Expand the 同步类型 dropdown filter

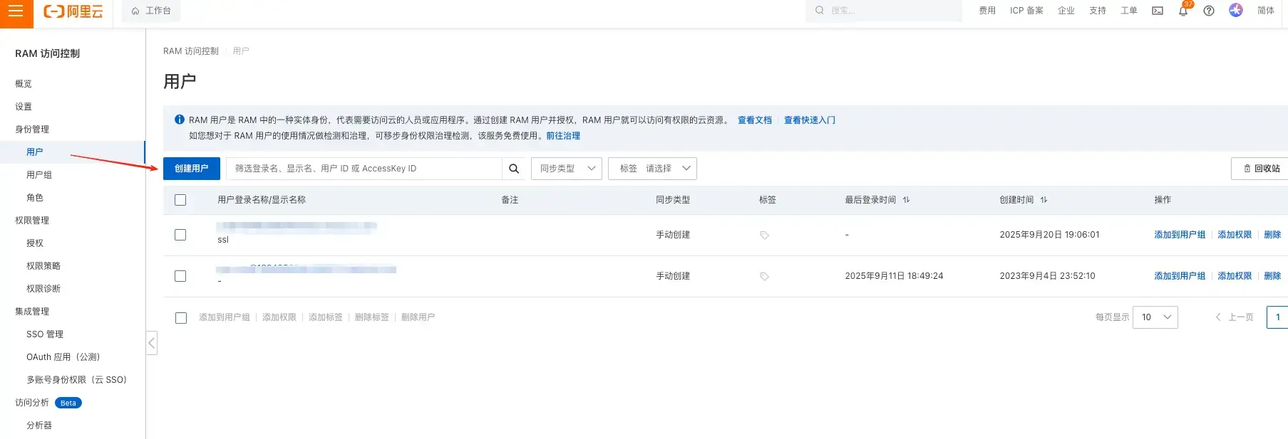(x=567, y=169)
